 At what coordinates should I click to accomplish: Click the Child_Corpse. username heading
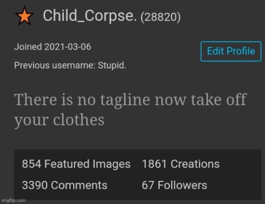click(89, 16)
